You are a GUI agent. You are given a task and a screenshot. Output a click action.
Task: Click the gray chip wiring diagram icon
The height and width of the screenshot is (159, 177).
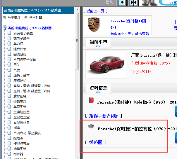pyautogui.click(x=91, y=126)
